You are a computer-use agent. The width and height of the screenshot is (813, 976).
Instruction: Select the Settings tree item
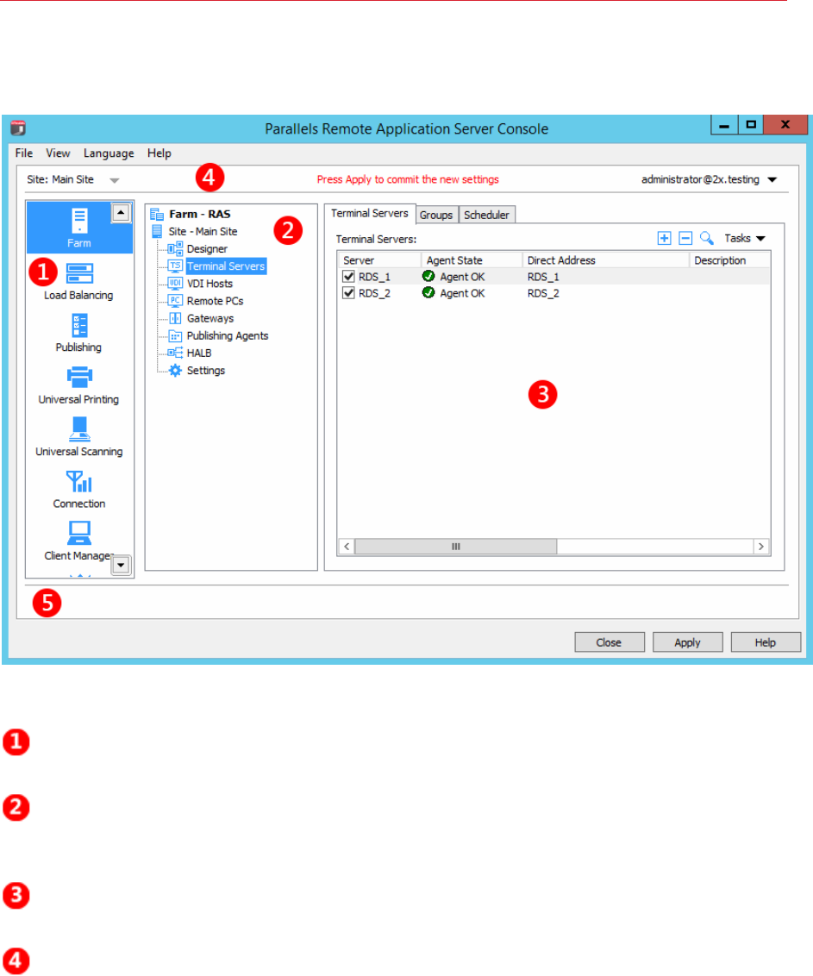[206, 371]
